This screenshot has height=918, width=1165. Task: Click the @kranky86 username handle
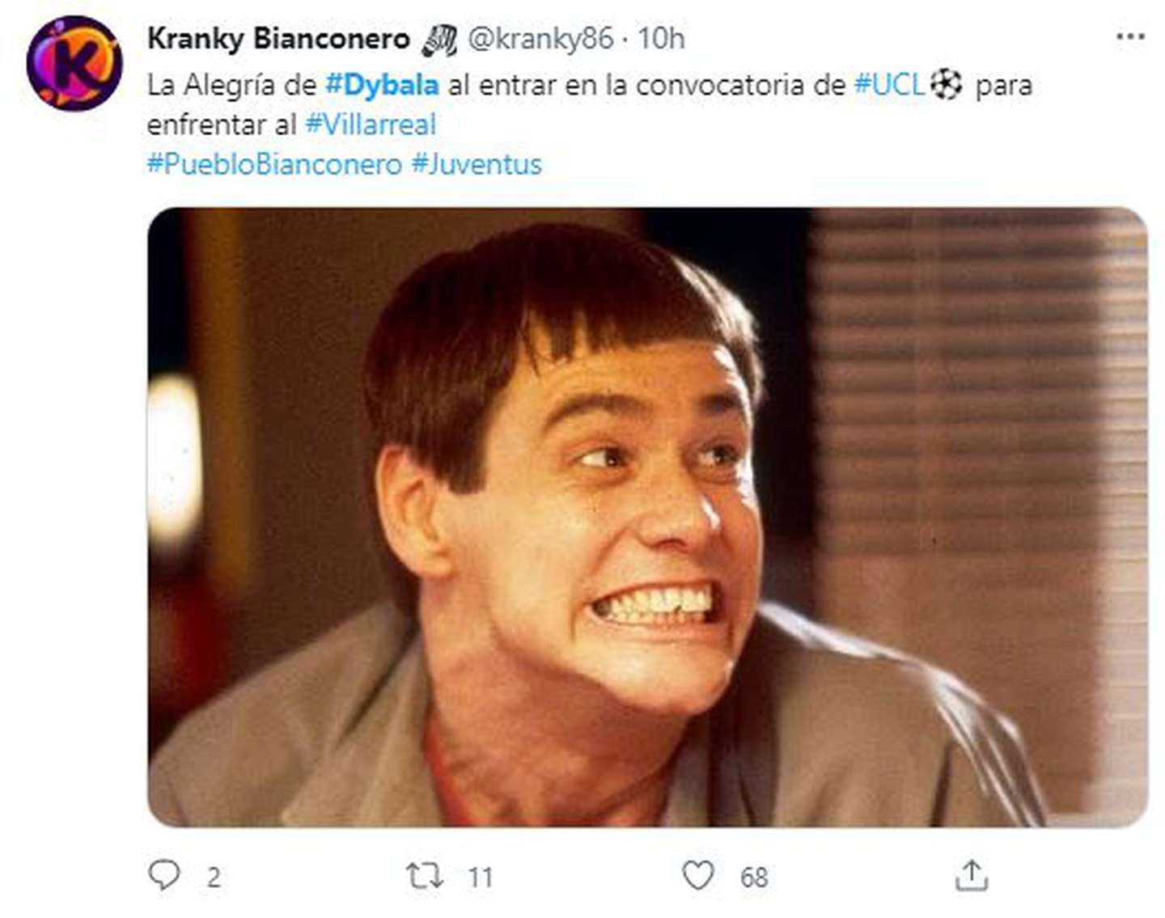tap(540, 38)
